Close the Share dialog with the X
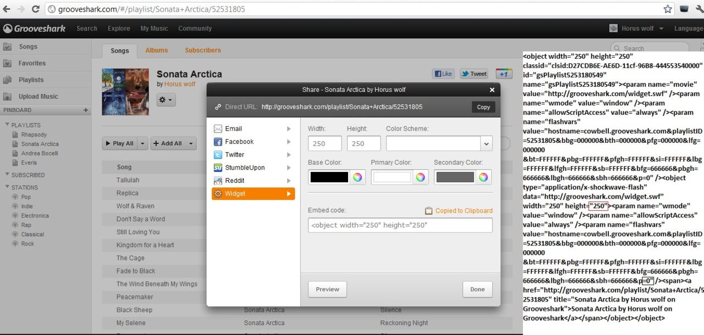The width and height of the screenshot is (704, 335). click(x=492, y=90)
